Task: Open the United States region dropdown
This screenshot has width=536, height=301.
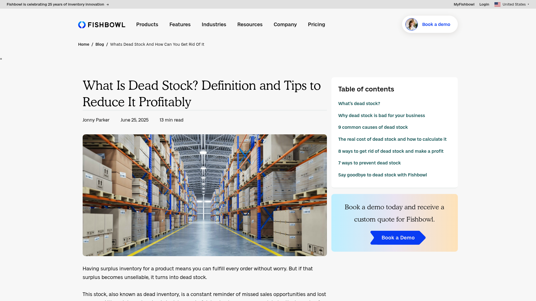Action: 511,4
